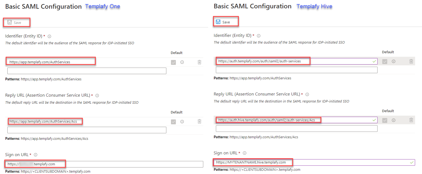Click the info icon next to the Default checkbox on Templafy Hive
422x174 pixels.
point(394,61)
